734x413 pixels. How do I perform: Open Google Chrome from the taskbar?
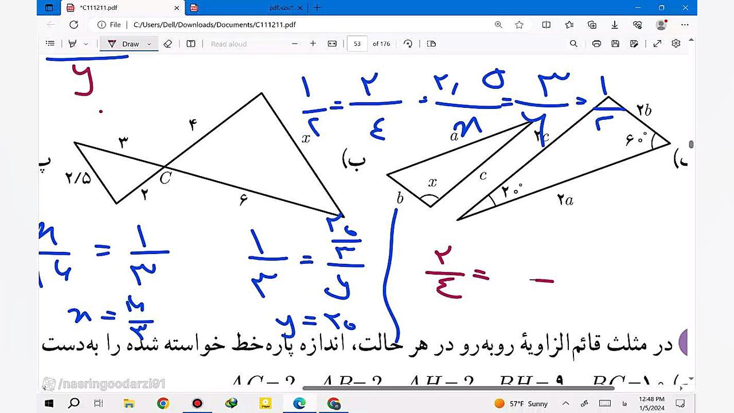tap(163, 403)
